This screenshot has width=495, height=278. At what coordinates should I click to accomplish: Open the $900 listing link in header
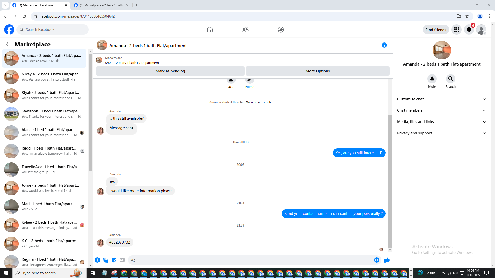(132, 63)
